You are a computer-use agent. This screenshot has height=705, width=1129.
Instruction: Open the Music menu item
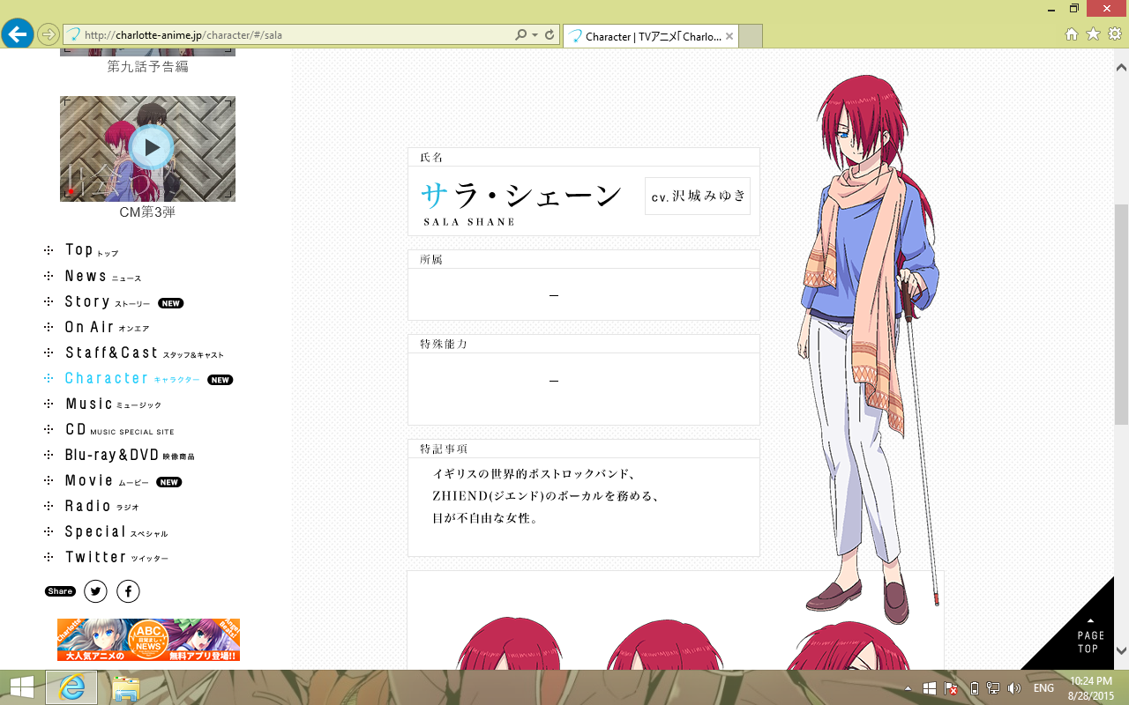(x=114, y=404)
